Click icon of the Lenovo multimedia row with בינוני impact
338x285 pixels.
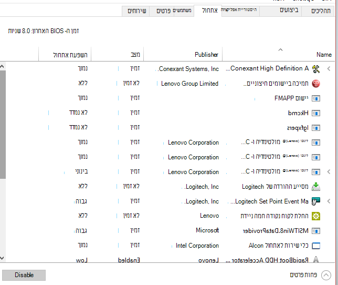pos(316,172)
